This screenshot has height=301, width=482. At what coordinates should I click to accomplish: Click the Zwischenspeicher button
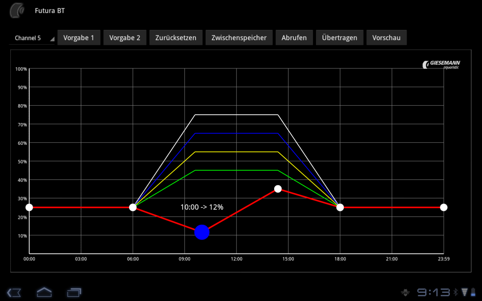click(239, 38)
